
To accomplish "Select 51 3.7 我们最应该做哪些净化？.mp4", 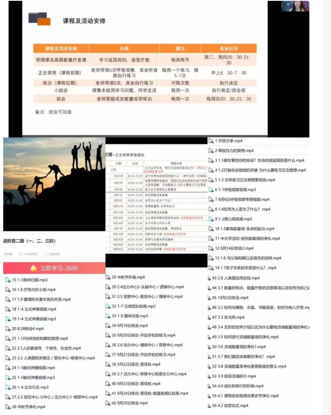I will coord(243,357).
